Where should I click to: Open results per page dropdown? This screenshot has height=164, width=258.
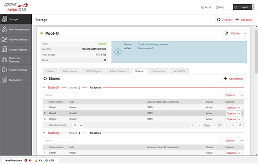click(x=81, y=125)
